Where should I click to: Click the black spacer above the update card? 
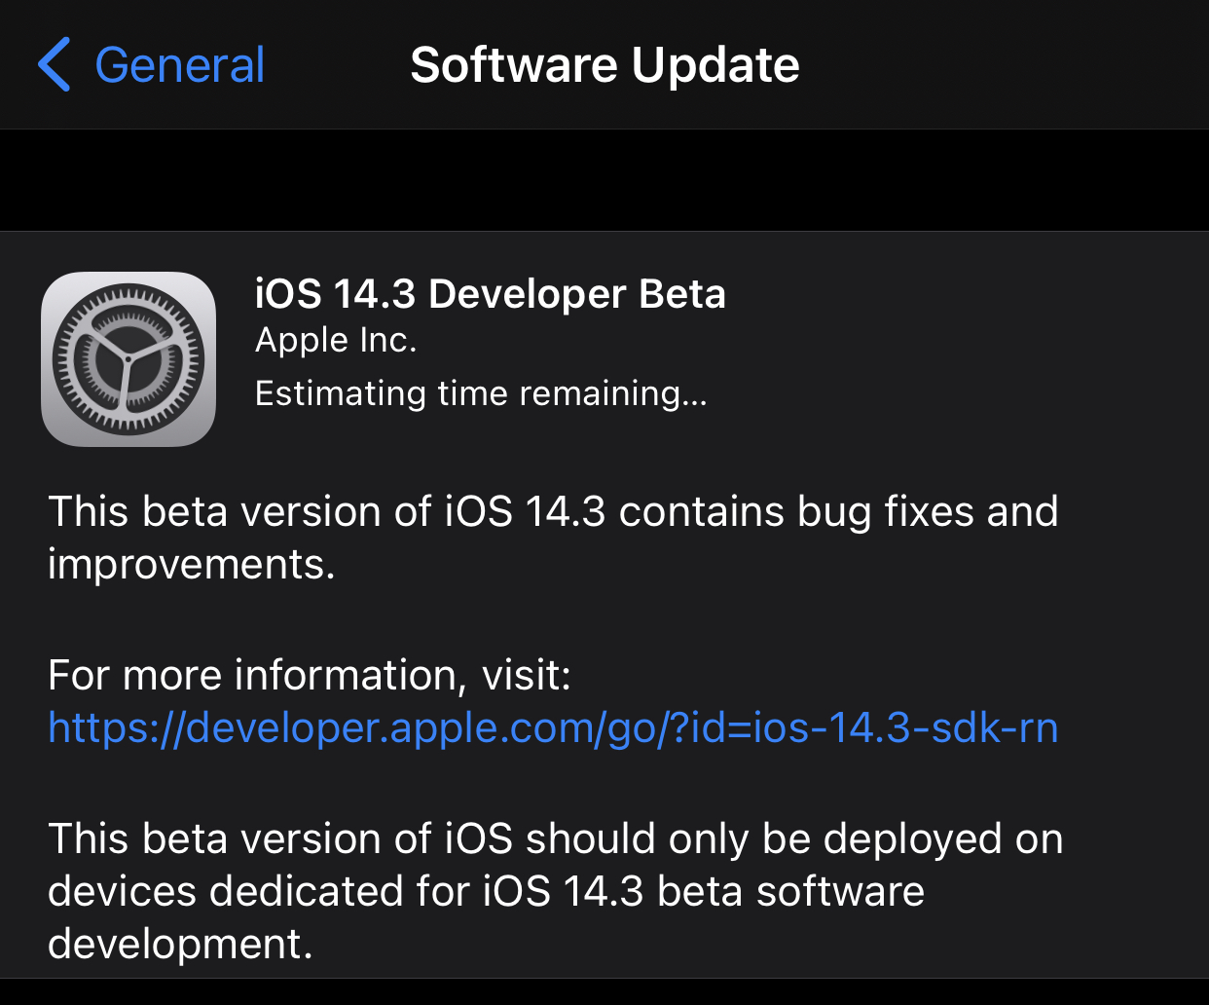(604, 180)
